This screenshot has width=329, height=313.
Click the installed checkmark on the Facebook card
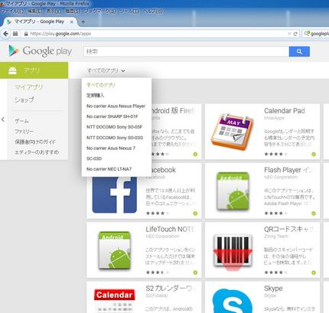click(x=195, y=214)
